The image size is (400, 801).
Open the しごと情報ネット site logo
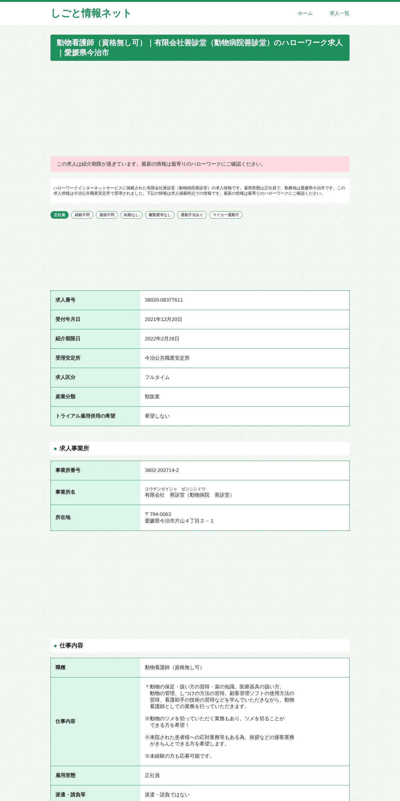click(x=91, y=13)
